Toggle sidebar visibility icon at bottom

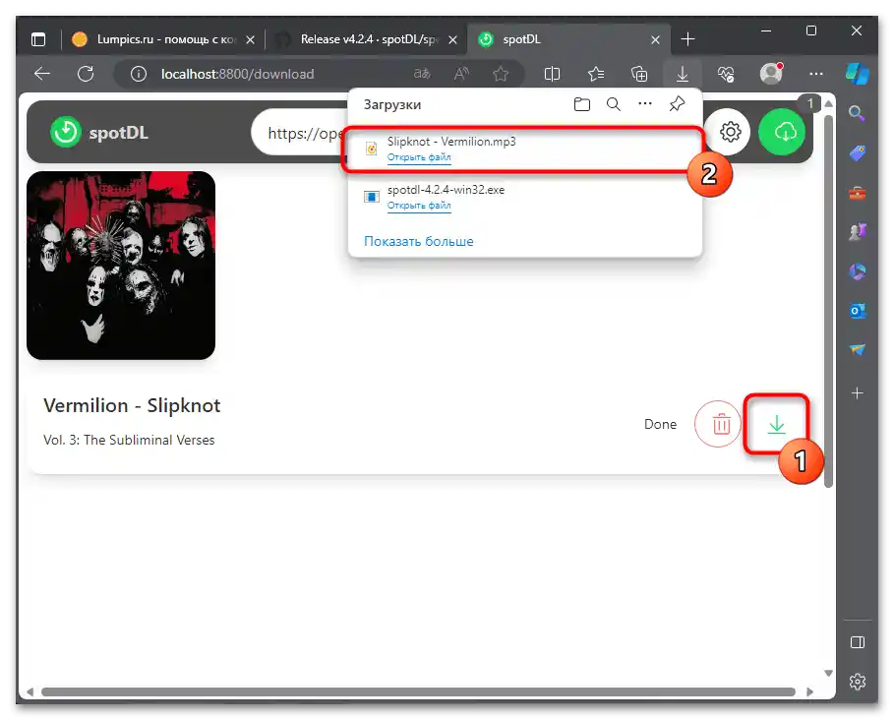(x=857, y=642)
